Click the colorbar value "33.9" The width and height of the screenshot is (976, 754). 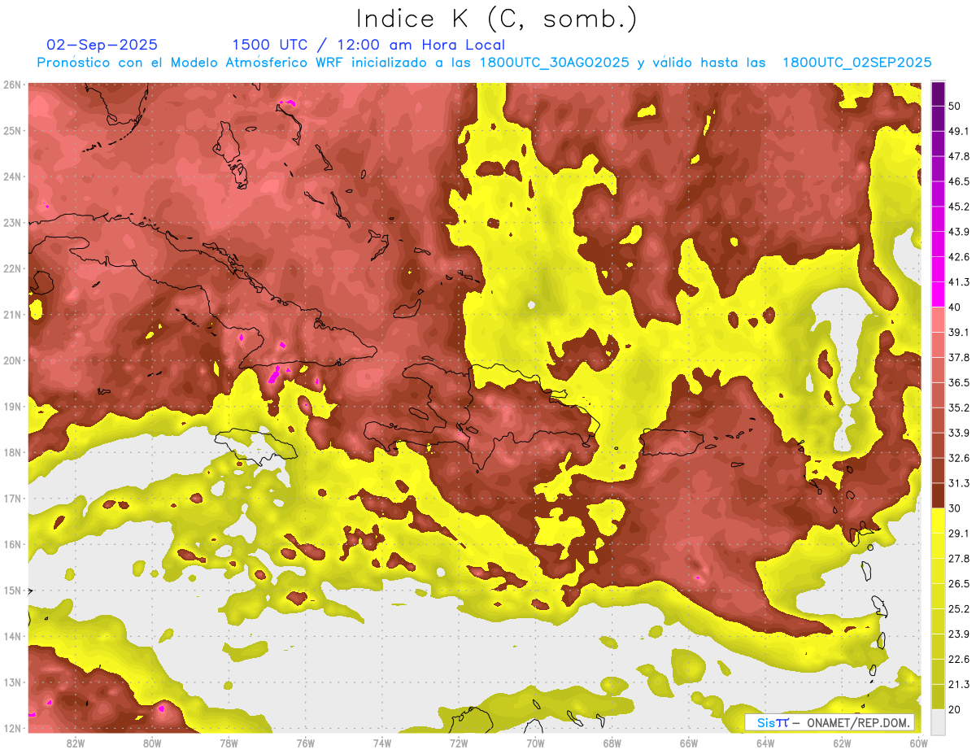(x=958, y=433)
